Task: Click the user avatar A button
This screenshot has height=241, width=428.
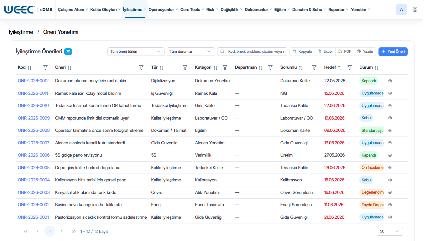Action: [401, 10]
